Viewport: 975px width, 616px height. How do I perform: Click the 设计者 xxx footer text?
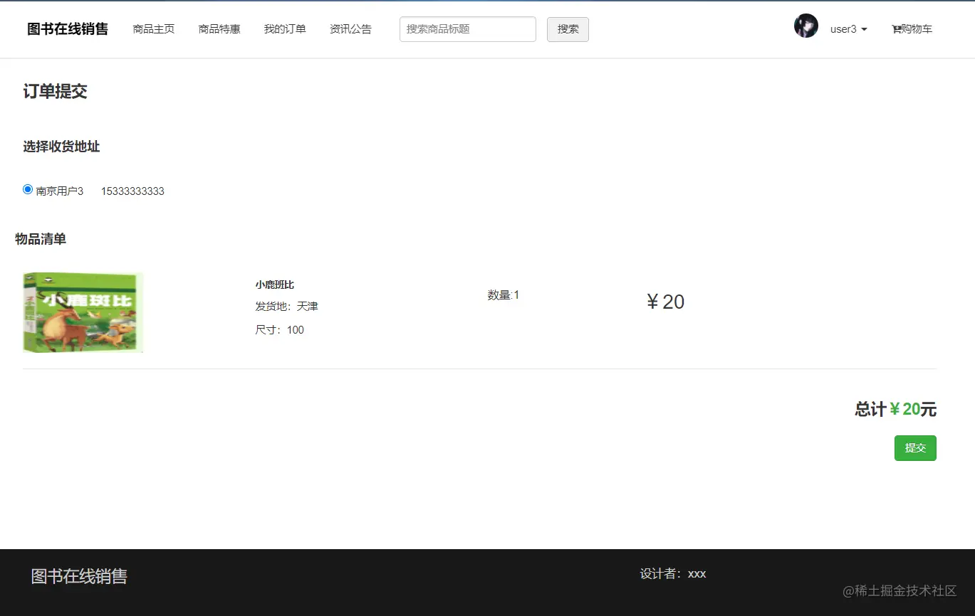click(x=674, y=573)
